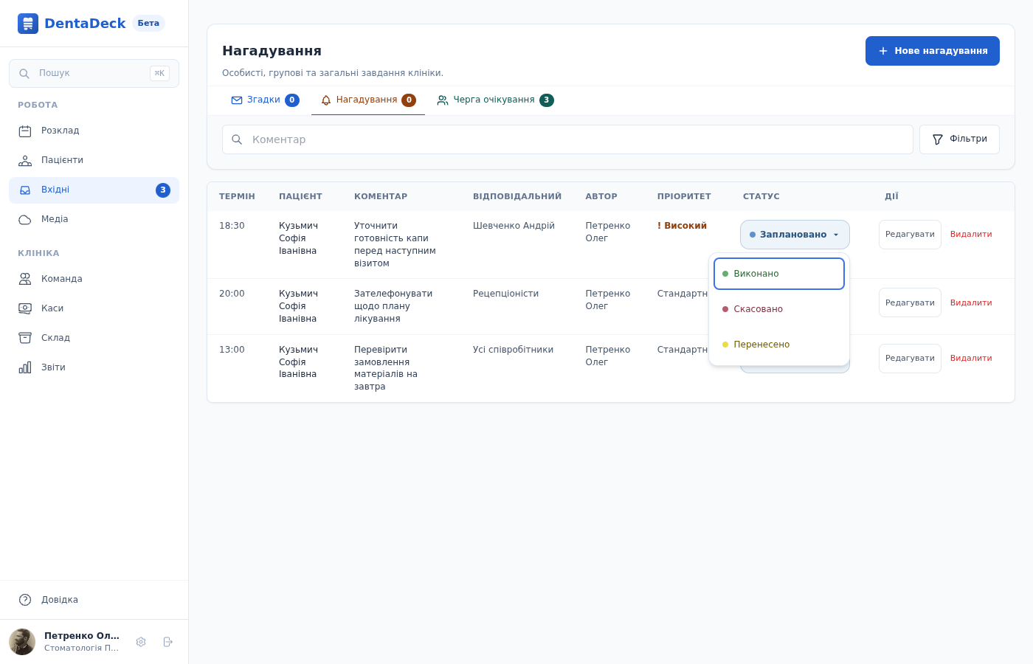
Task: Switch to the Черга очікування tab
Action: pos(495,100)
